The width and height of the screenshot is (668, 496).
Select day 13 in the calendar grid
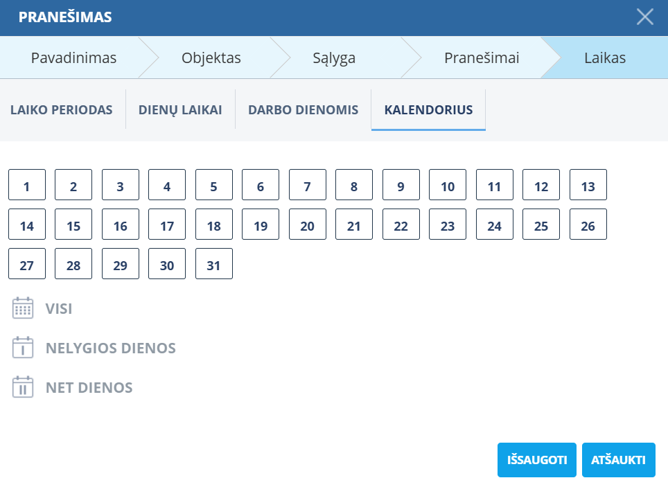588,185
